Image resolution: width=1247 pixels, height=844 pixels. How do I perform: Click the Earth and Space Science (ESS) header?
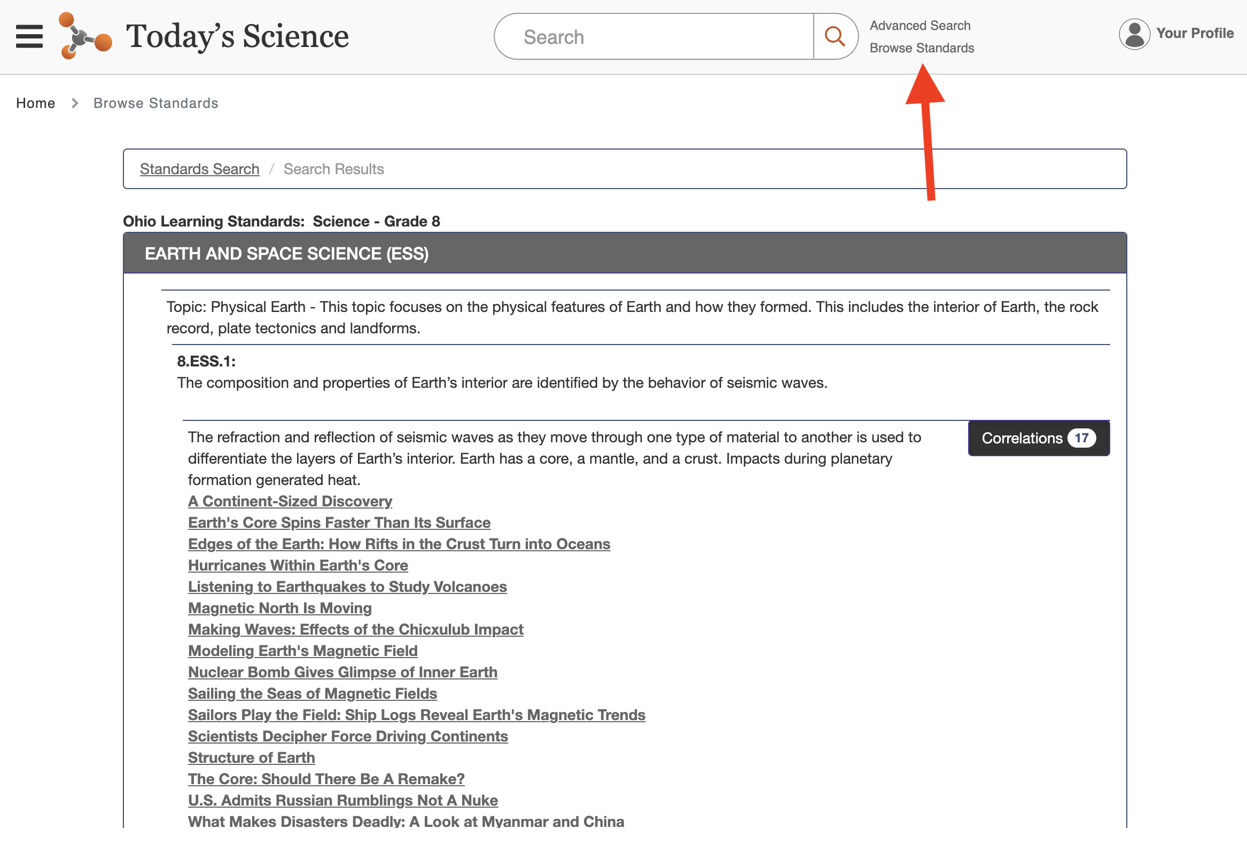(x=625, y=253)
